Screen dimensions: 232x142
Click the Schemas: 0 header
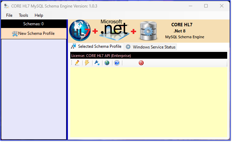[34, 24]
